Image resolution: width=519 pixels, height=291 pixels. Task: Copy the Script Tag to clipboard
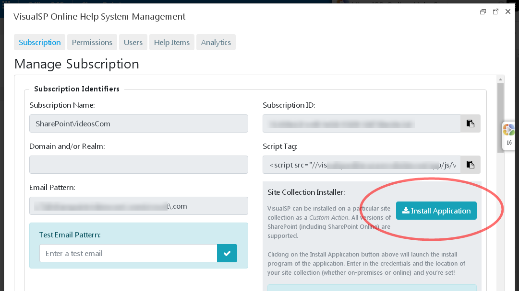[x=471, y=165]
